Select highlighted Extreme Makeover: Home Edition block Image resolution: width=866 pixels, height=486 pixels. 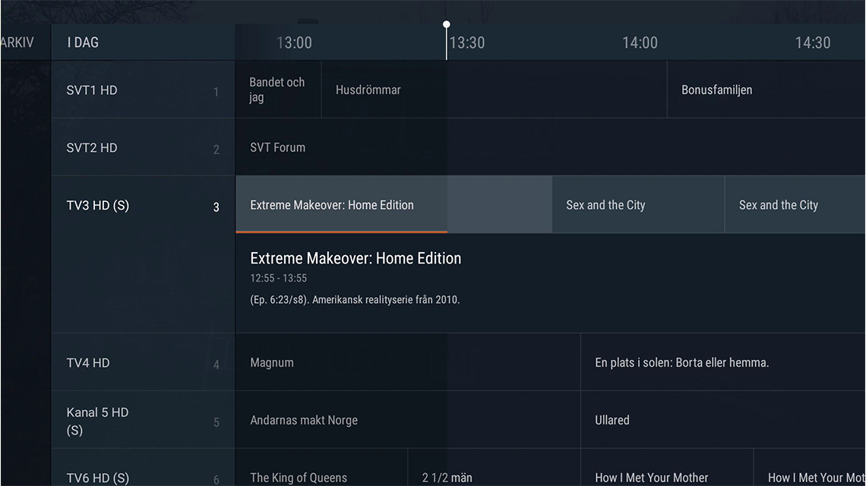coord(393,205)
